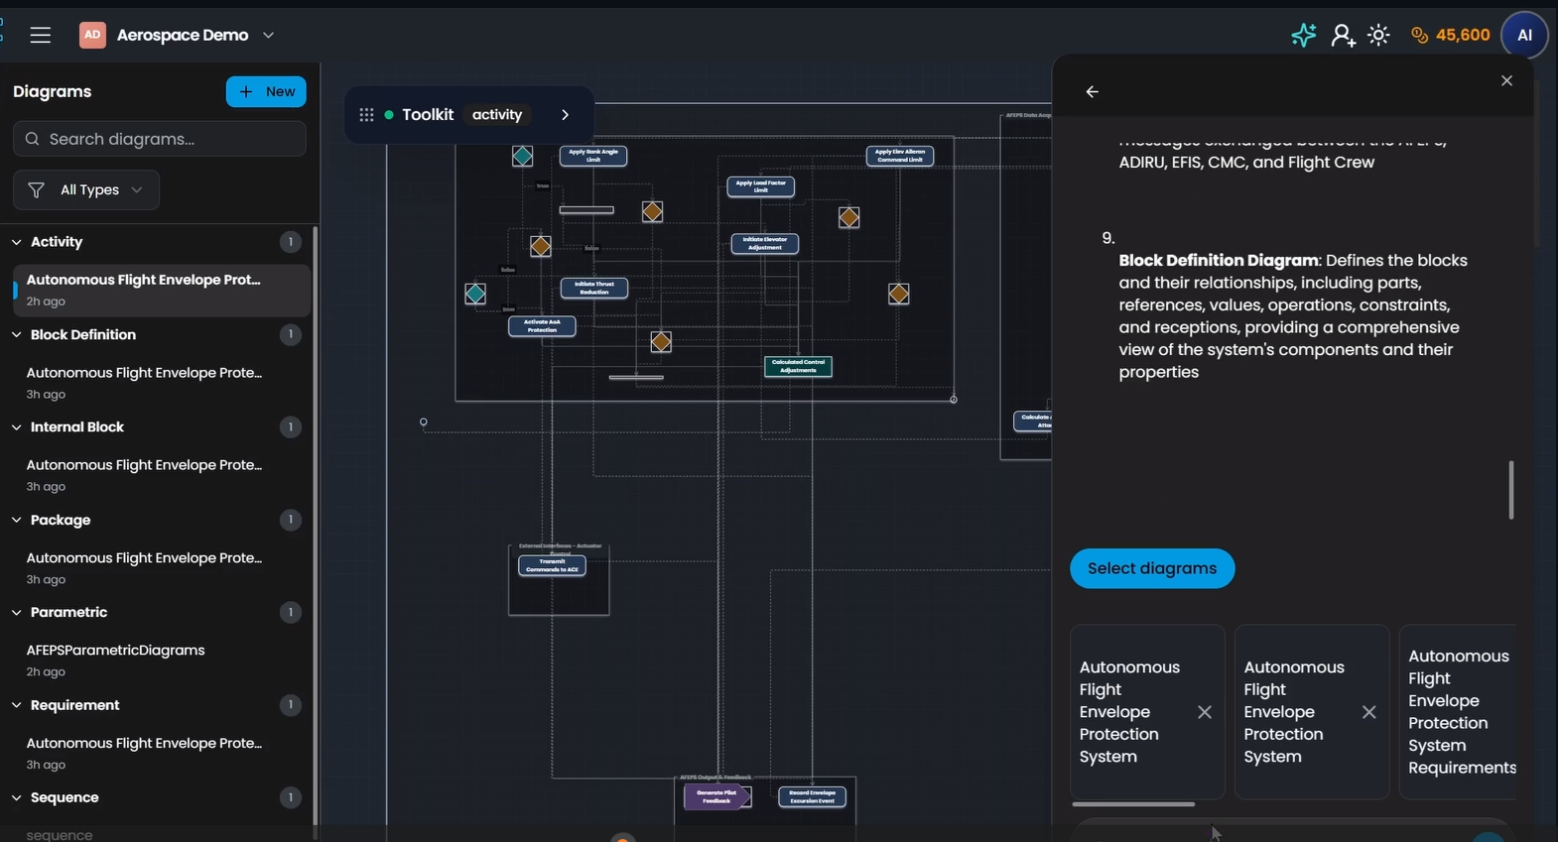This screenshot has height=842, width=1558.
Task: Click the back arrow in side panel
Action: tap(1093, 92)
